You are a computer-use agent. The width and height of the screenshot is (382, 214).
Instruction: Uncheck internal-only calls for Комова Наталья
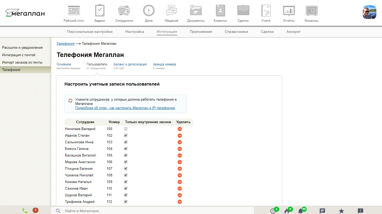126,182
